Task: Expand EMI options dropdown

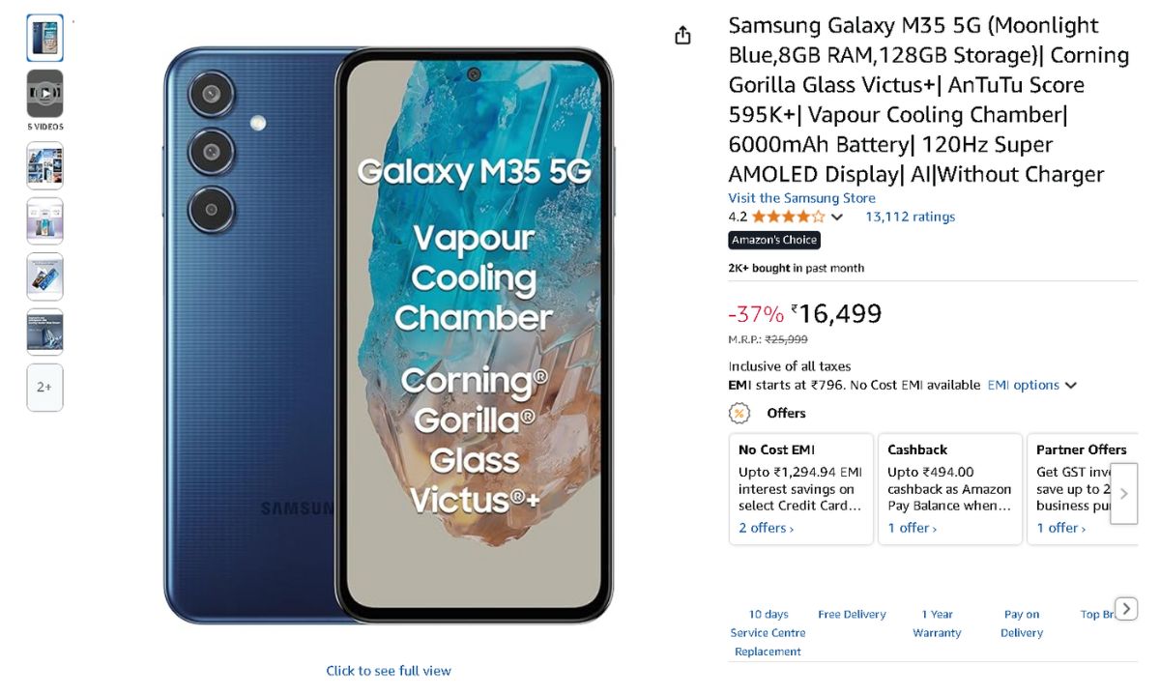Action: [1031, 385]
